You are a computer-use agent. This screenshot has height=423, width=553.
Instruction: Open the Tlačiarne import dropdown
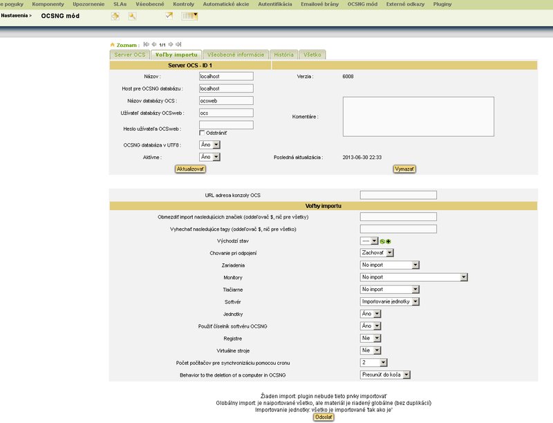click(390, 290)
